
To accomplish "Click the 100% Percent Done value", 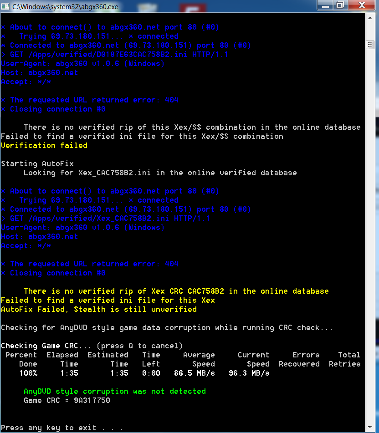I will pos(28,373).
